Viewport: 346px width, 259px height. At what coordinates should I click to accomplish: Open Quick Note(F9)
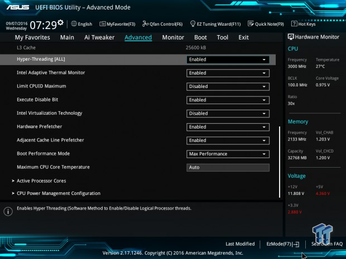coord(266,24)
